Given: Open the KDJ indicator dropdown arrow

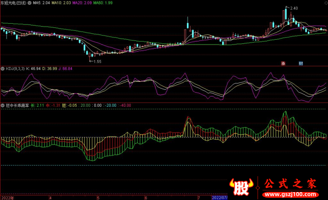Looking at the screenshot, I should (3, 69).
